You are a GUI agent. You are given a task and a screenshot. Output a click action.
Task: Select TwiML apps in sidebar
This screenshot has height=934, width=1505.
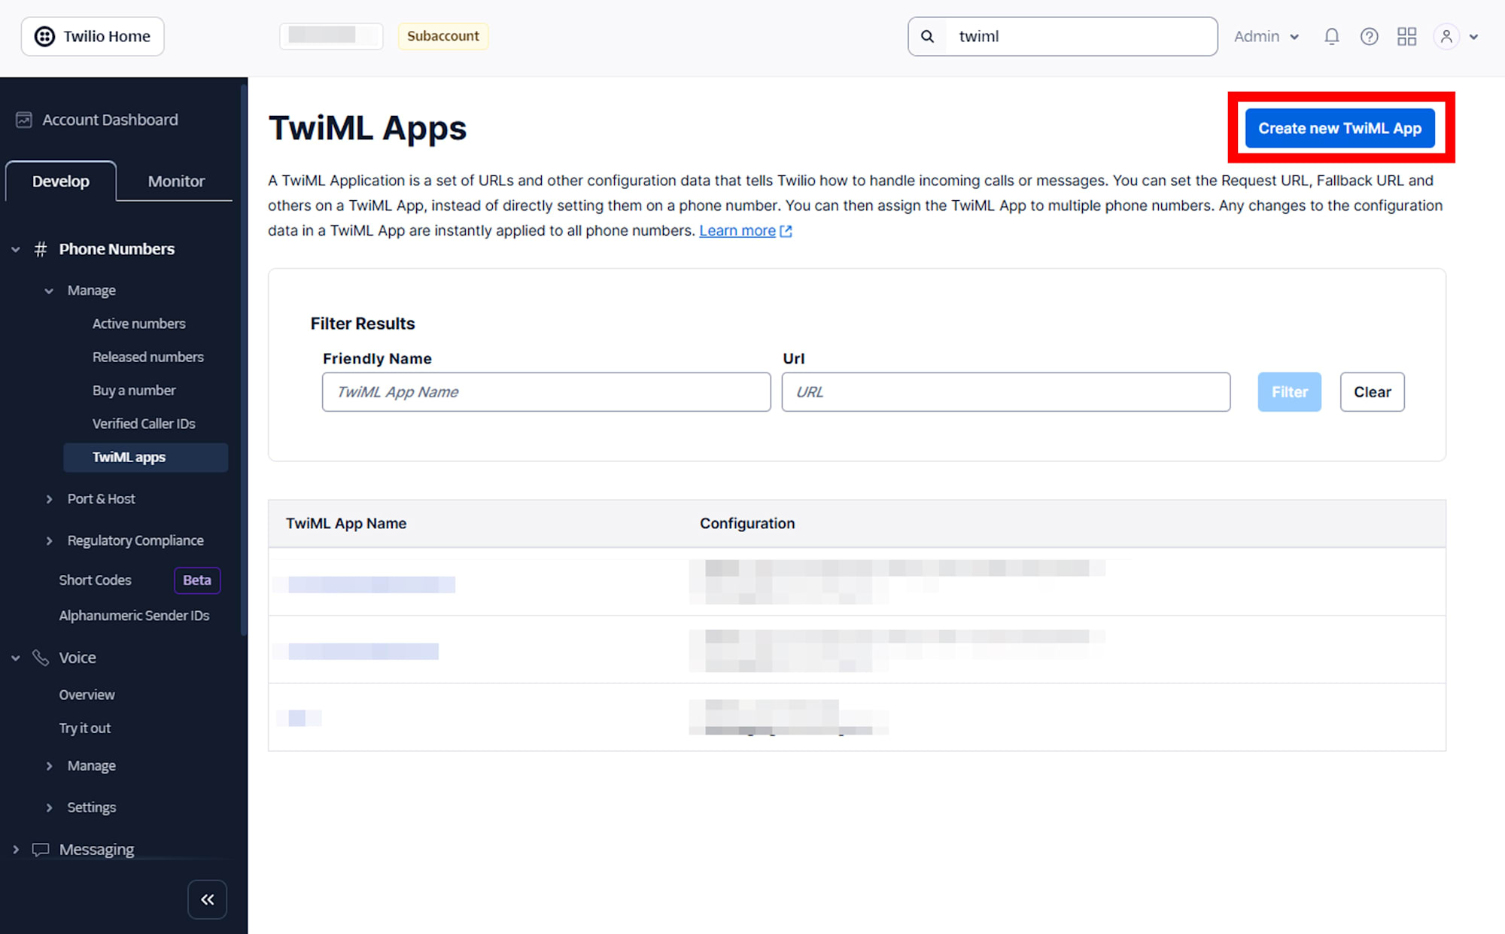point(146,458)
